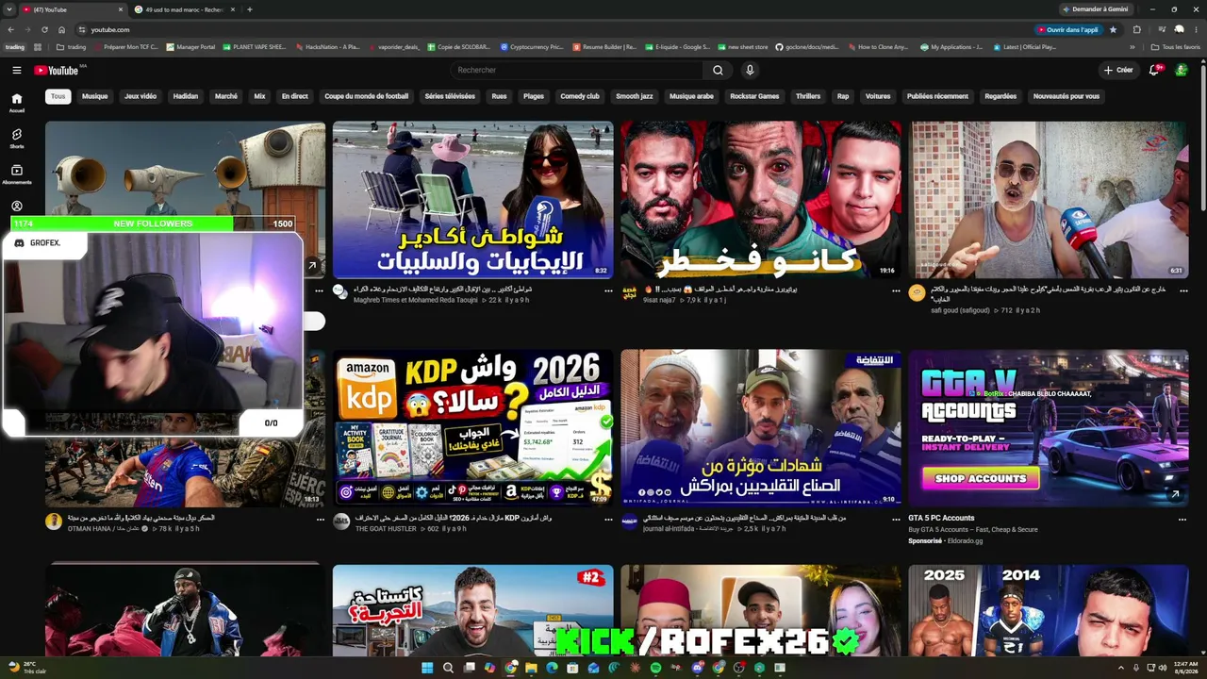Viewport: 1207px width, 679px height.
Task: Bookmark this page with the star
Action: [1113, 29]
